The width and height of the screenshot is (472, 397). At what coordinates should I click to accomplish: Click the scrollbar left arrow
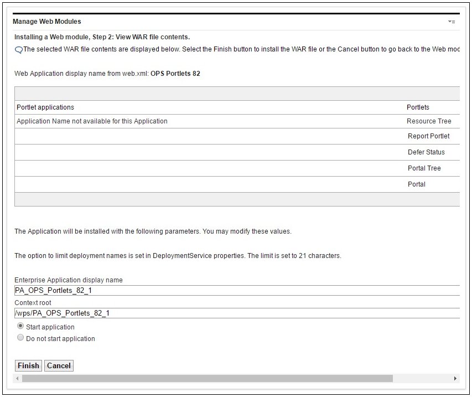(17, 378)
